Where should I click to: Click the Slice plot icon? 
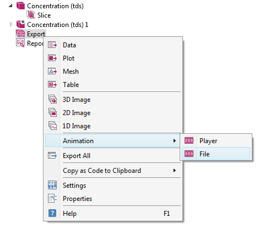[x=31, y=15]
